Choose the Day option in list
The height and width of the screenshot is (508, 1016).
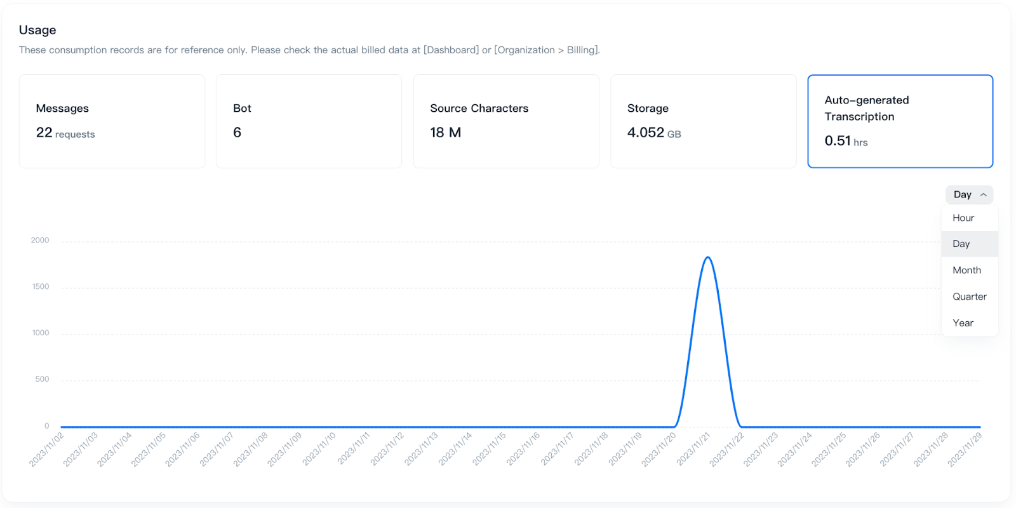click(x=961, y=244)
